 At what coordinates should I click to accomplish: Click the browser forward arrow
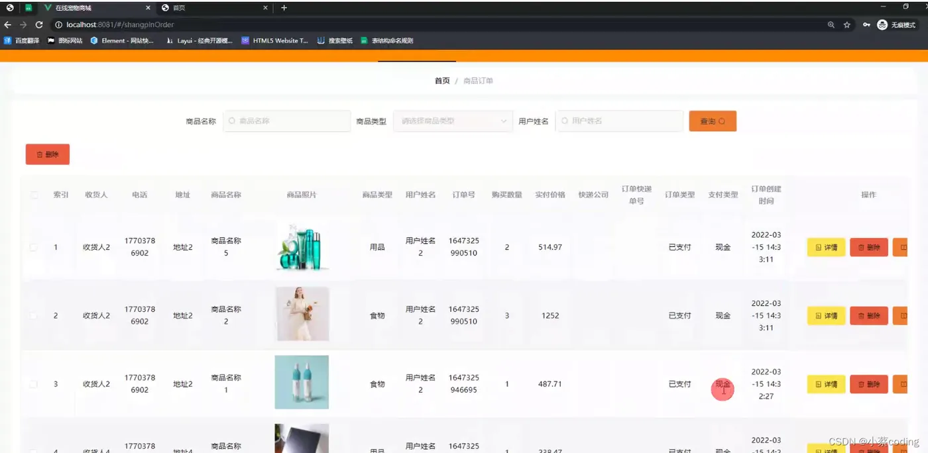[23, 25]
